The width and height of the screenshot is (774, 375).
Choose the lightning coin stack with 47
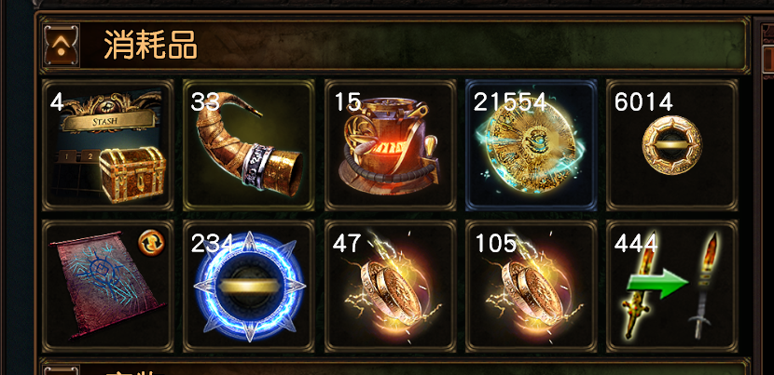pos(390,287)
